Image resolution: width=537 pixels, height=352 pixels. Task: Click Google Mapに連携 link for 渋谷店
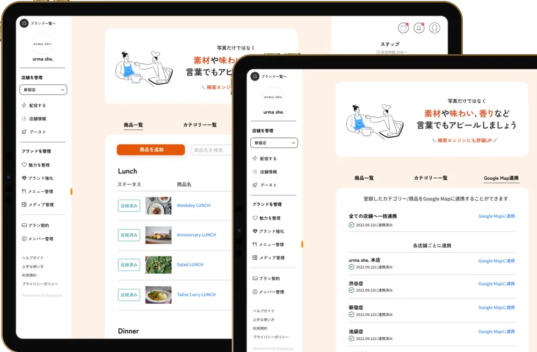(x=496, y=284)
